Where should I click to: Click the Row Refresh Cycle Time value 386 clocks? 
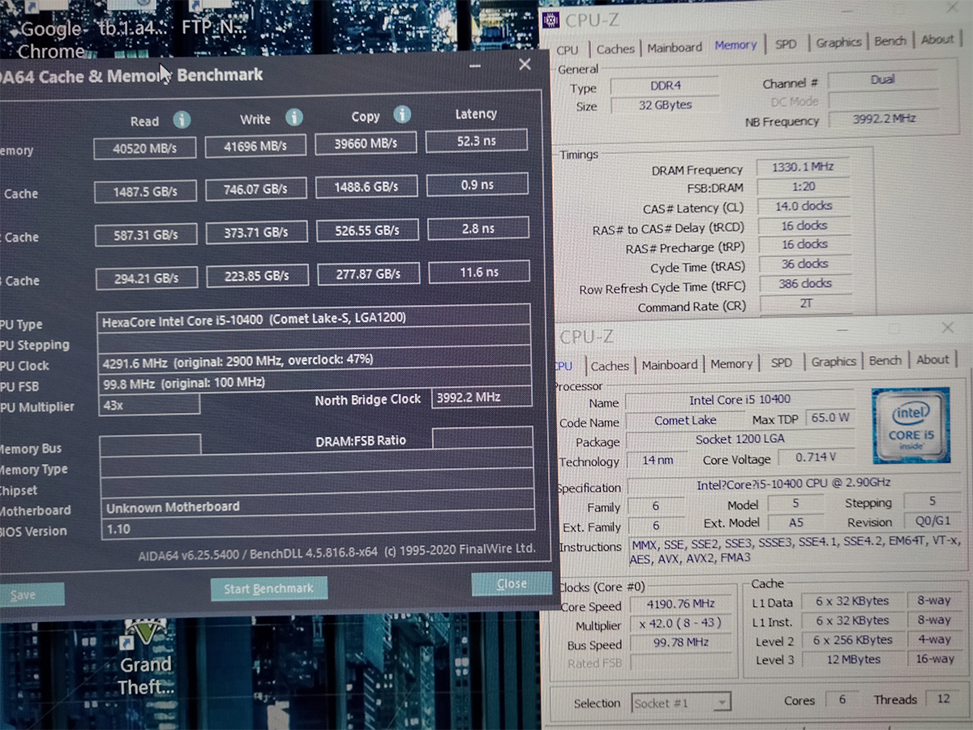click(804, 284)
